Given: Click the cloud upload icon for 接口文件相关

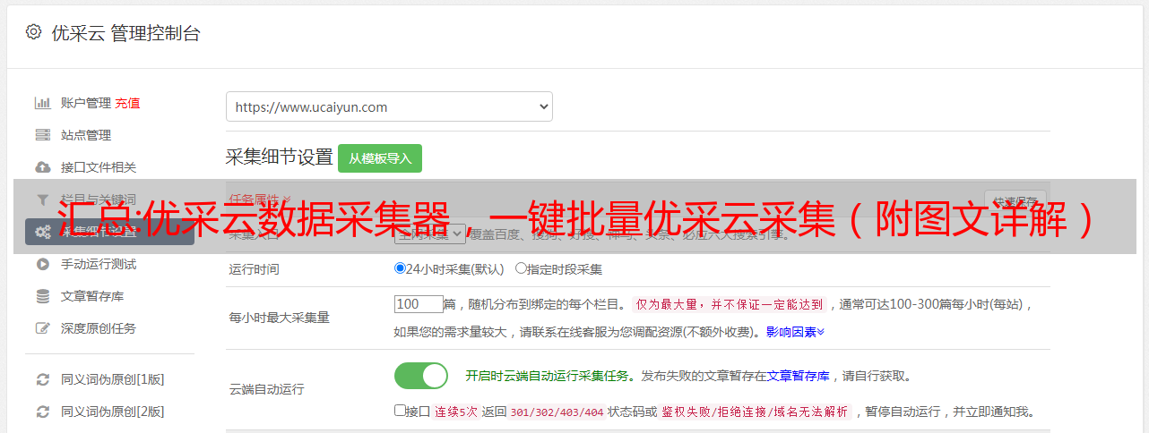Looking at the screenshot, I should click(42, 167).
